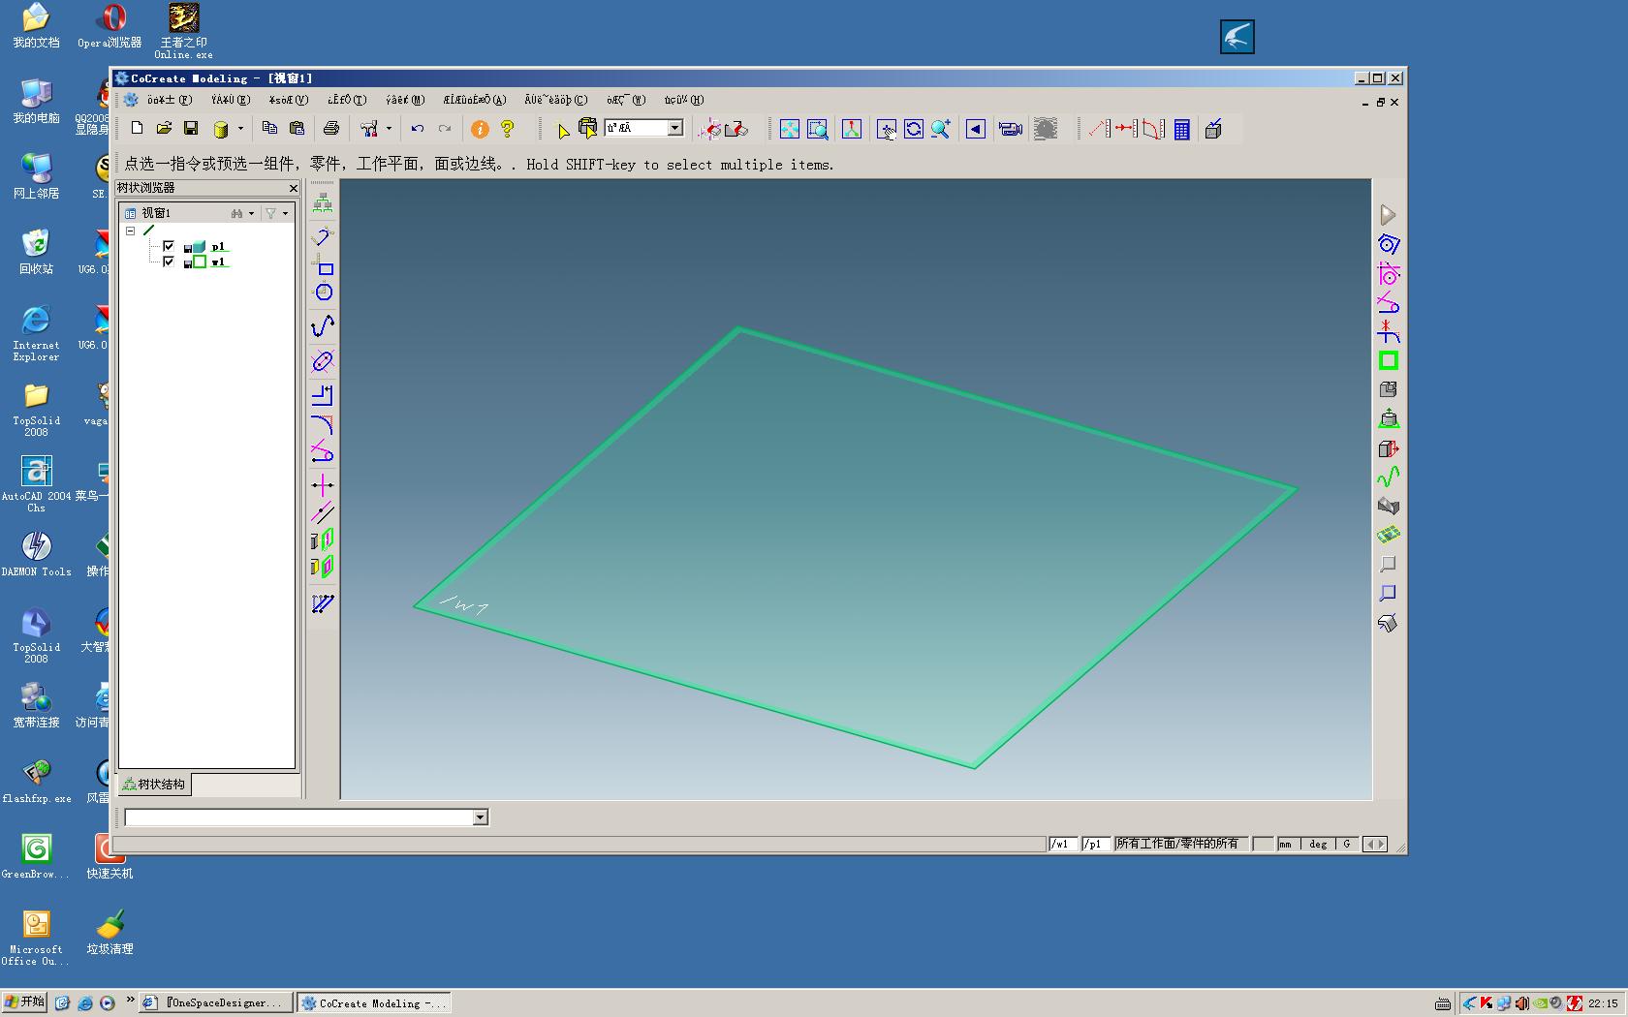The width and height of the screenshot is (1628, 1017).
Task: Click the green wave curve icon
Action: click(x=1389, y=477)
